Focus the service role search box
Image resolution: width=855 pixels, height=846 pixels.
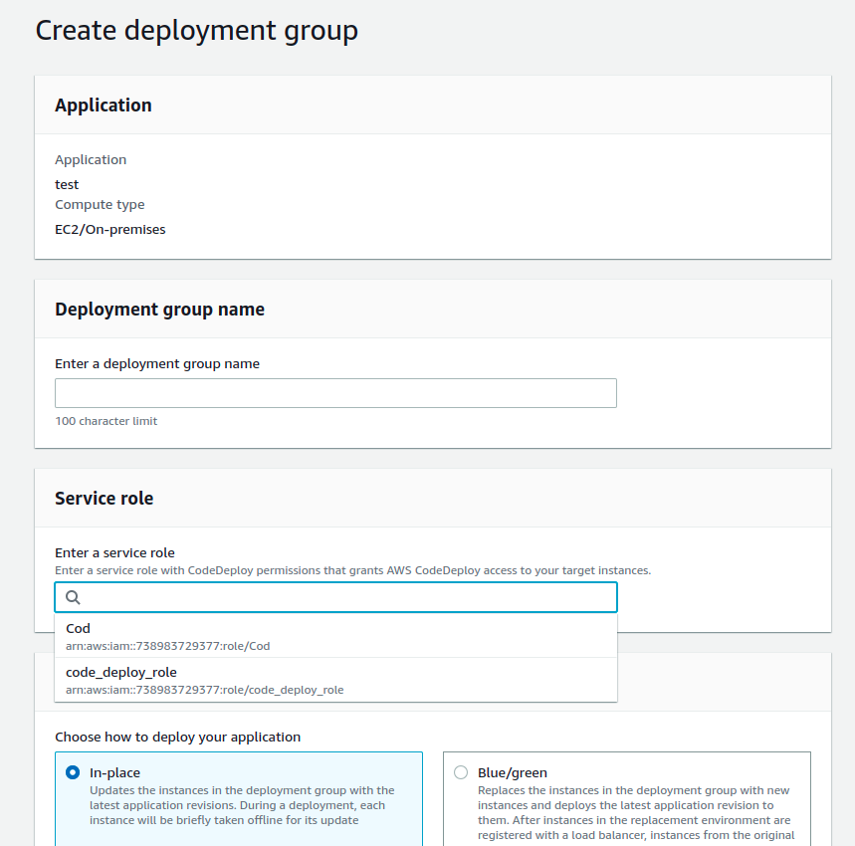348,597
